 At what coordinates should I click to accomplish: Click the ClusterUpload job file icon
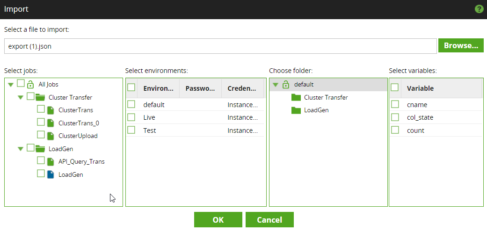[x=51, y=136]
